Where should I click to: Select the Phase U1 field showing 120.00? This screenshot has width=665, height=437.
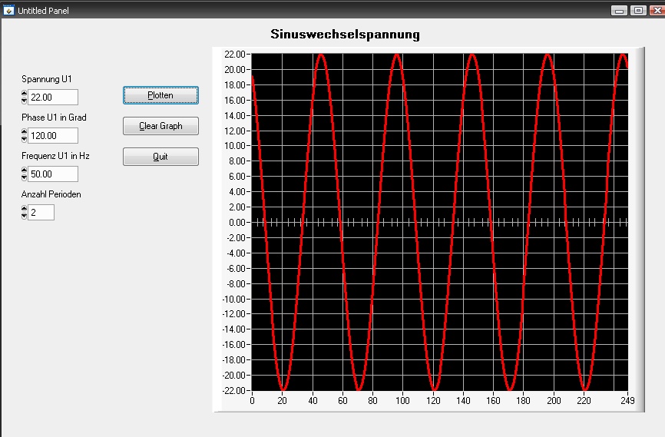[53, 136]
